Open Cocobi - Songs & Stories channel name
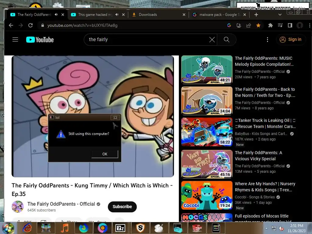This screenshot has width=312, height=234. (255, 197)
